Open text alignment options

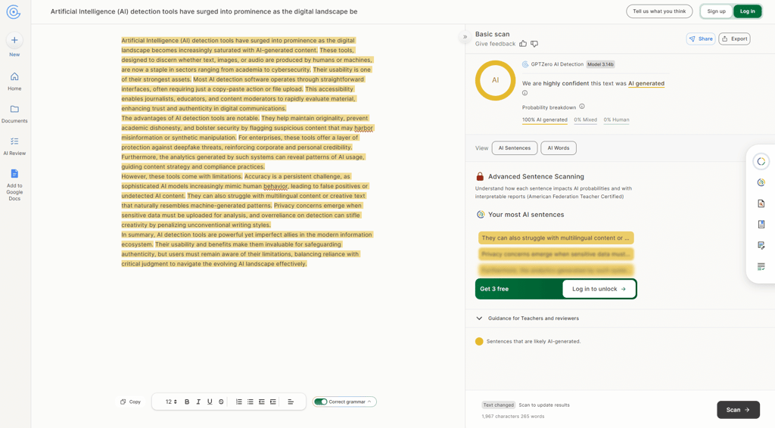click(x=291, y=402)
